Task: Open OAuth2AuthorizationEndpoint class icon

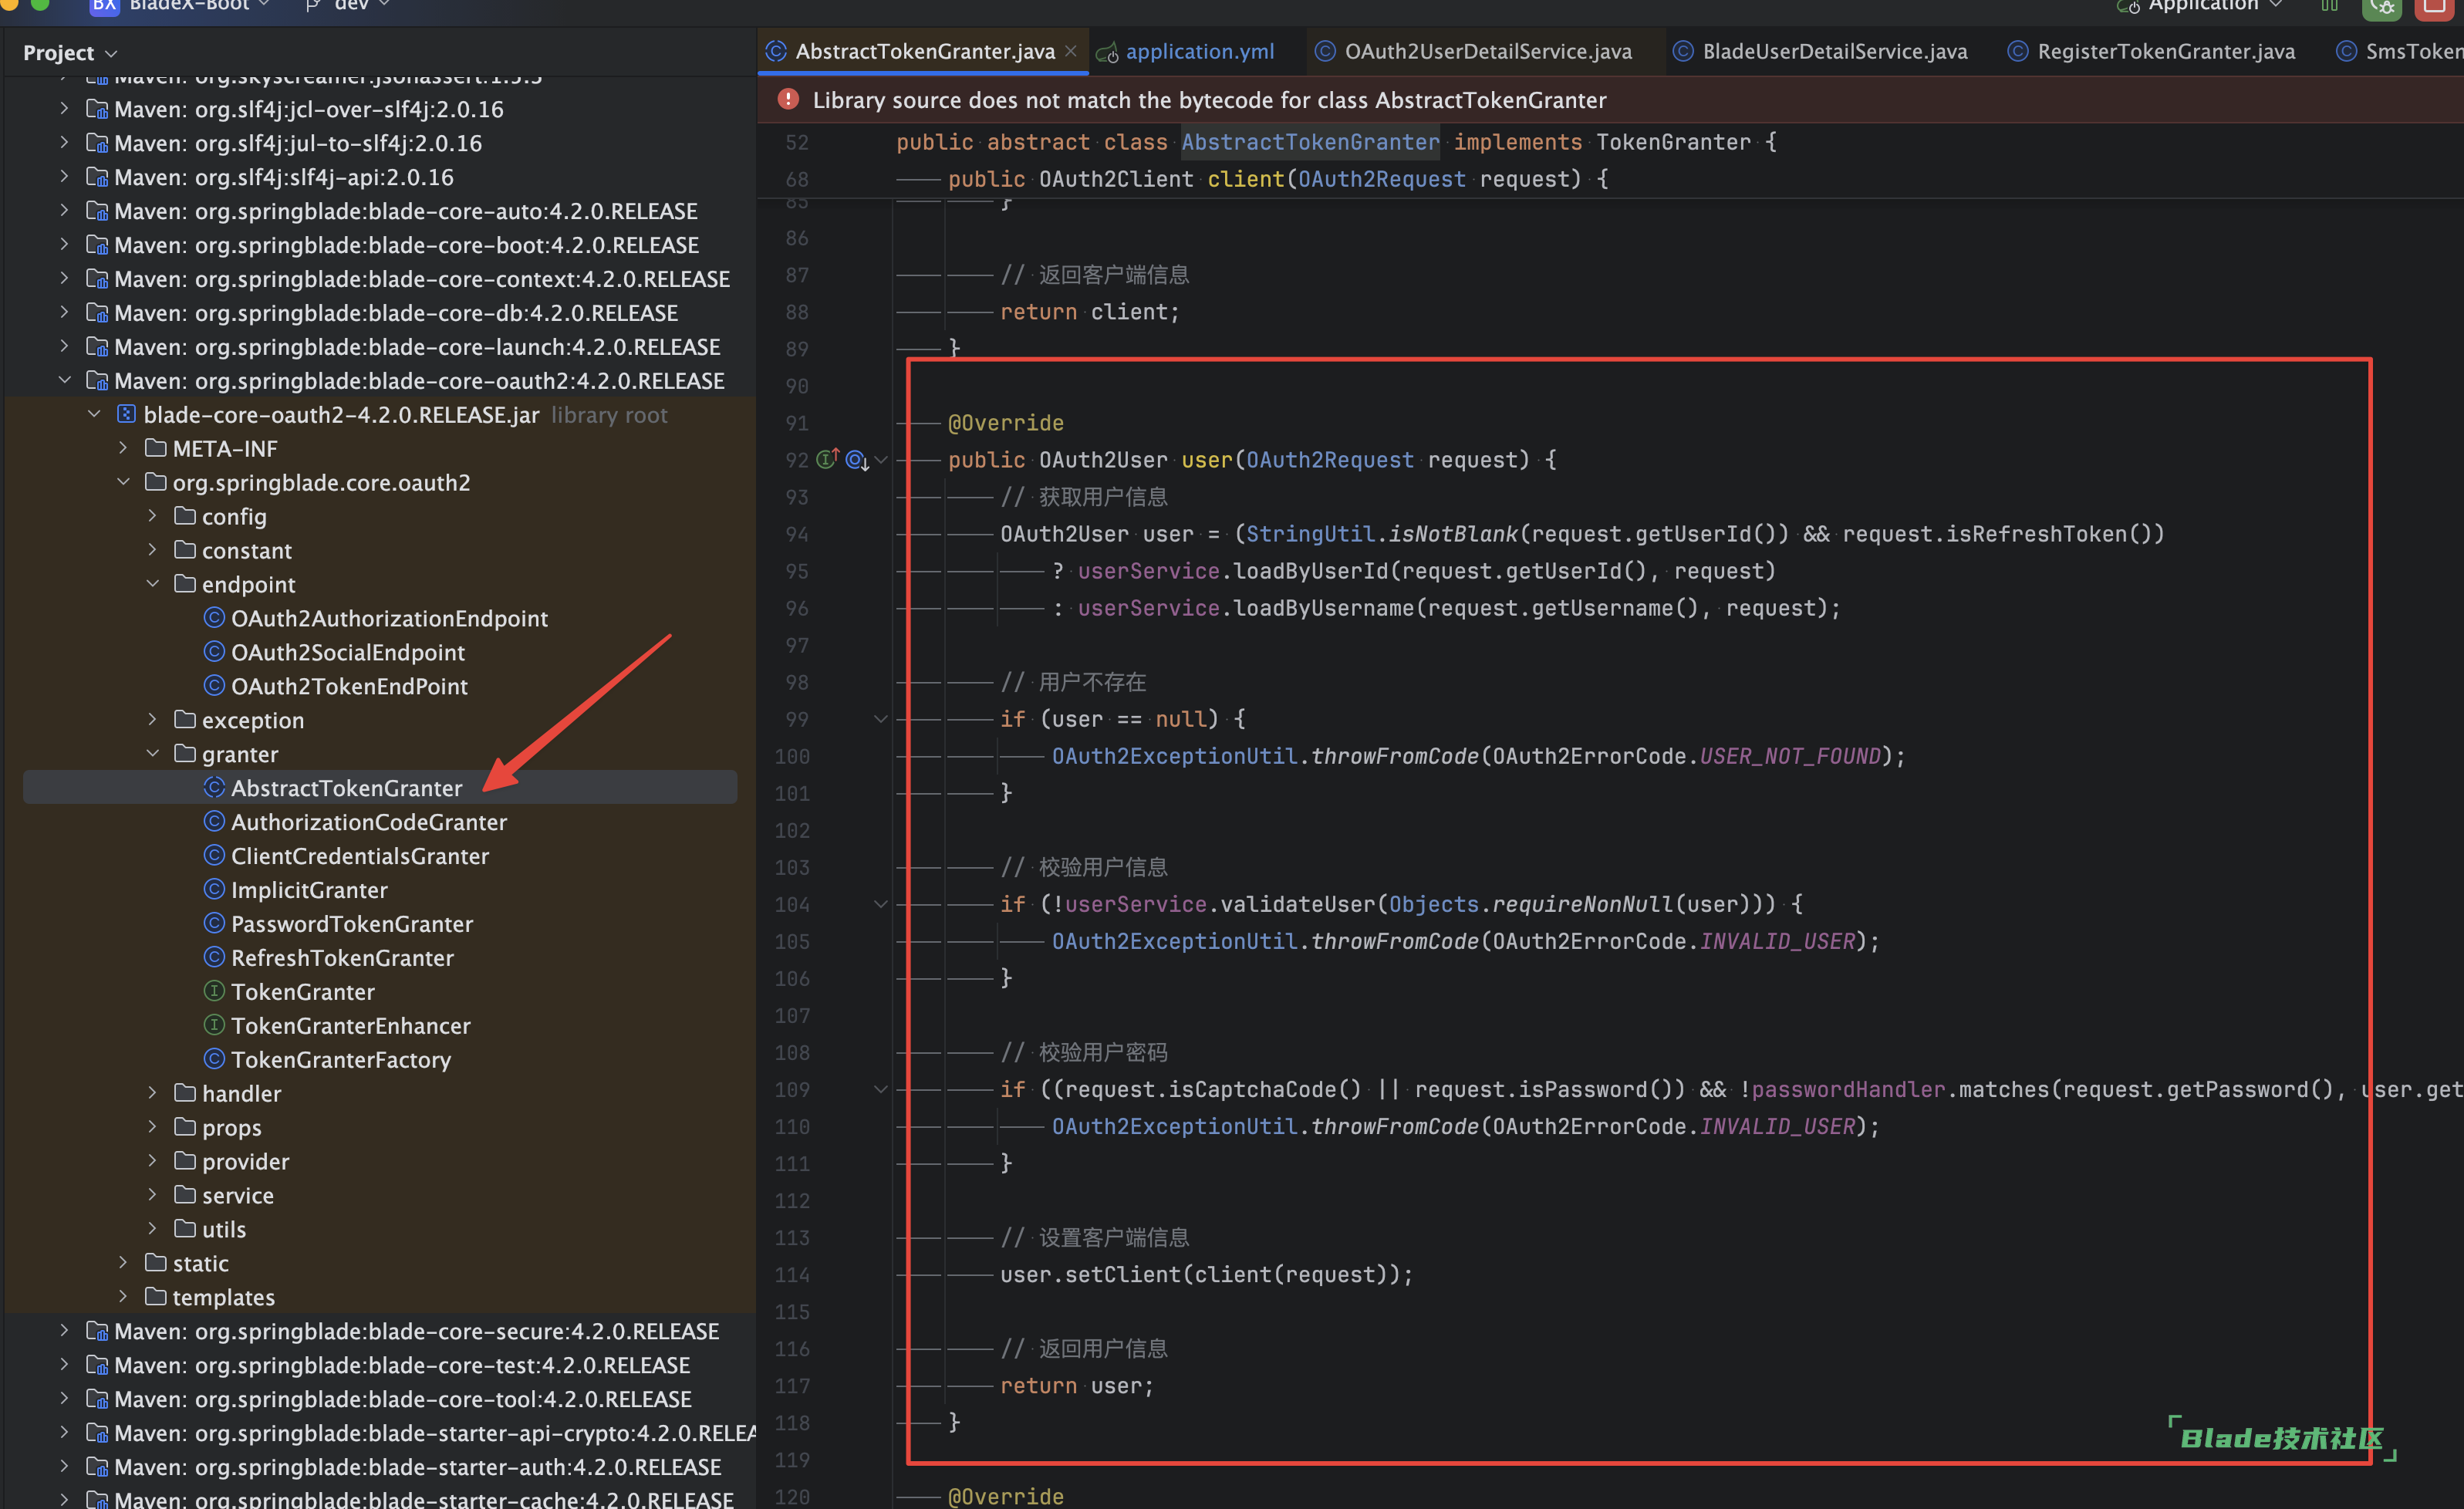Action: click(214, 617)
